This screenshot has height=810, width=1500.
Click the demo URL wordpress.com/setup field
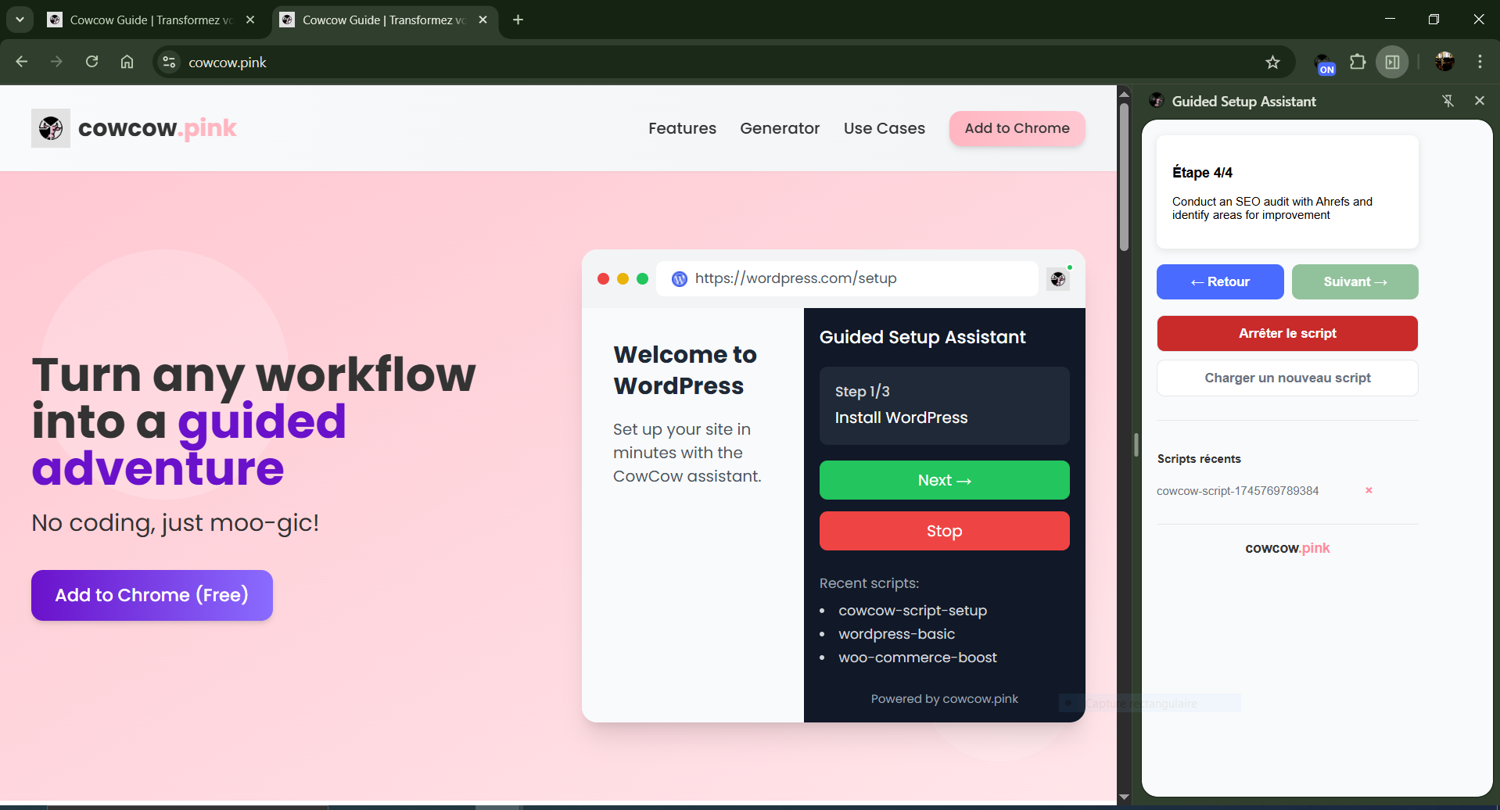coord(846,278)
